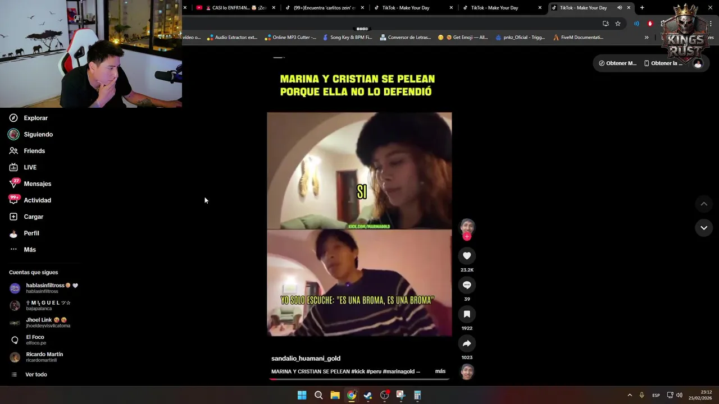
Task: Open Actividad notifications
Action: tap(30, 200)
